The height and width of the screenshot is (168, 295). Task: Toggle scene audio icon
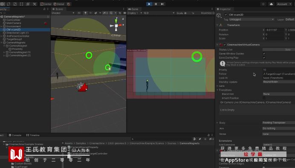click(90, 13)
